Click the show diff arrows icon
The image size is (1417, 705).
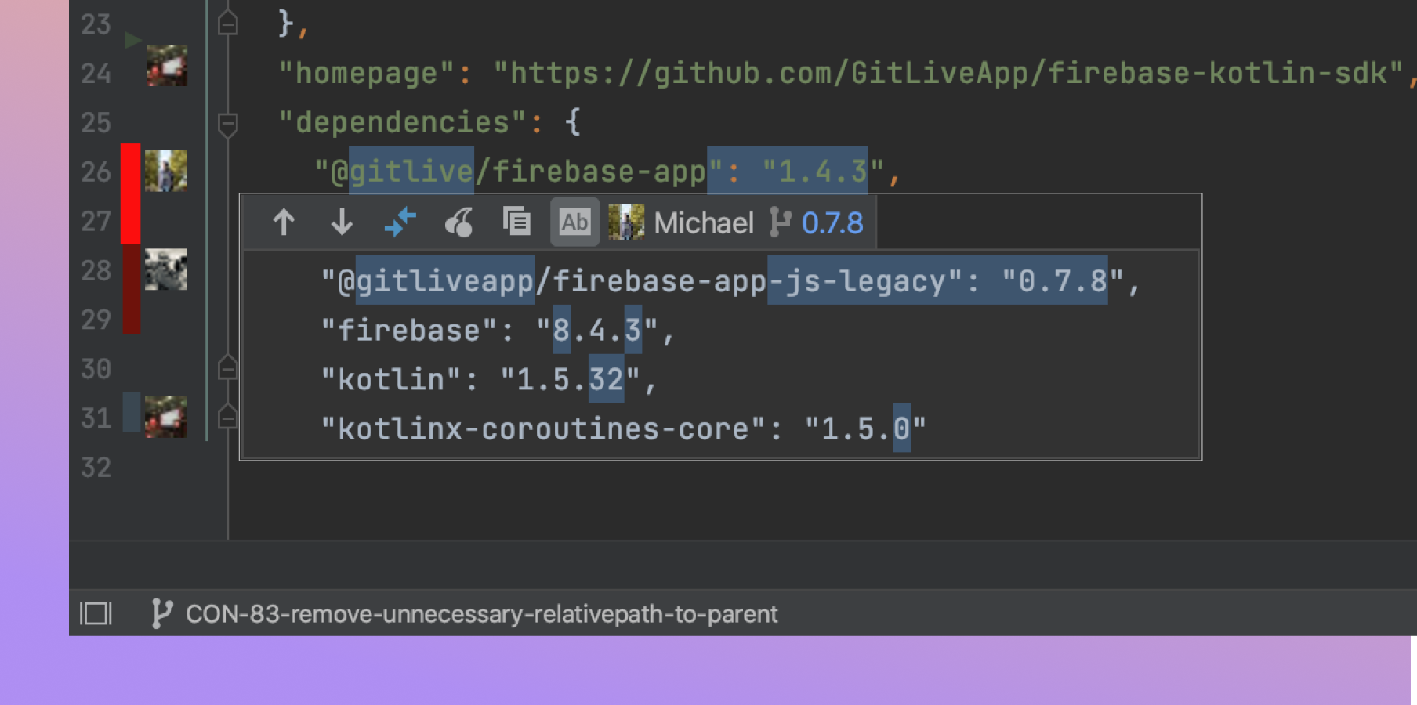click(x=400, y=222)
